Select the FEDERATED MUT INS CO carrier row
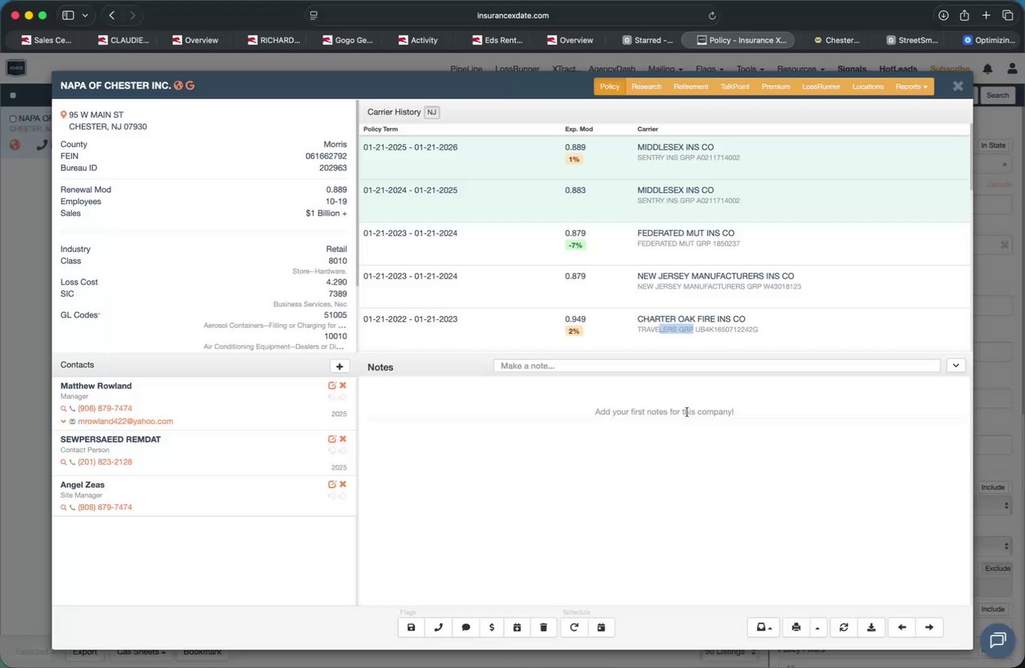The image size is (1025, 668). pyautogui.click(x=664, y=244)
